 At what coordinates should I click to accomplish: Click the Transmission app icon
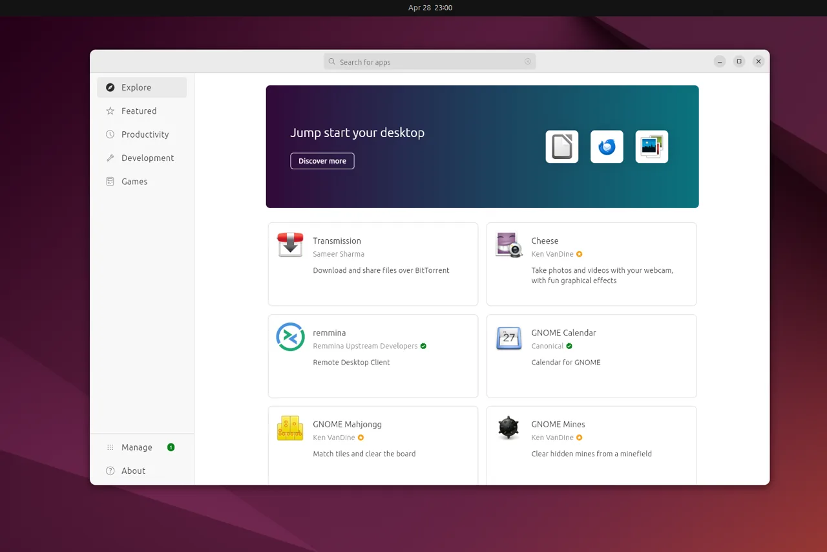(290, 245)
